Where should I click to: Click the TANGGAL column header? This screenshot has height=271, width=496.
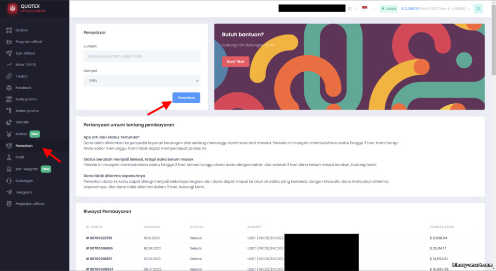[152, 227]
